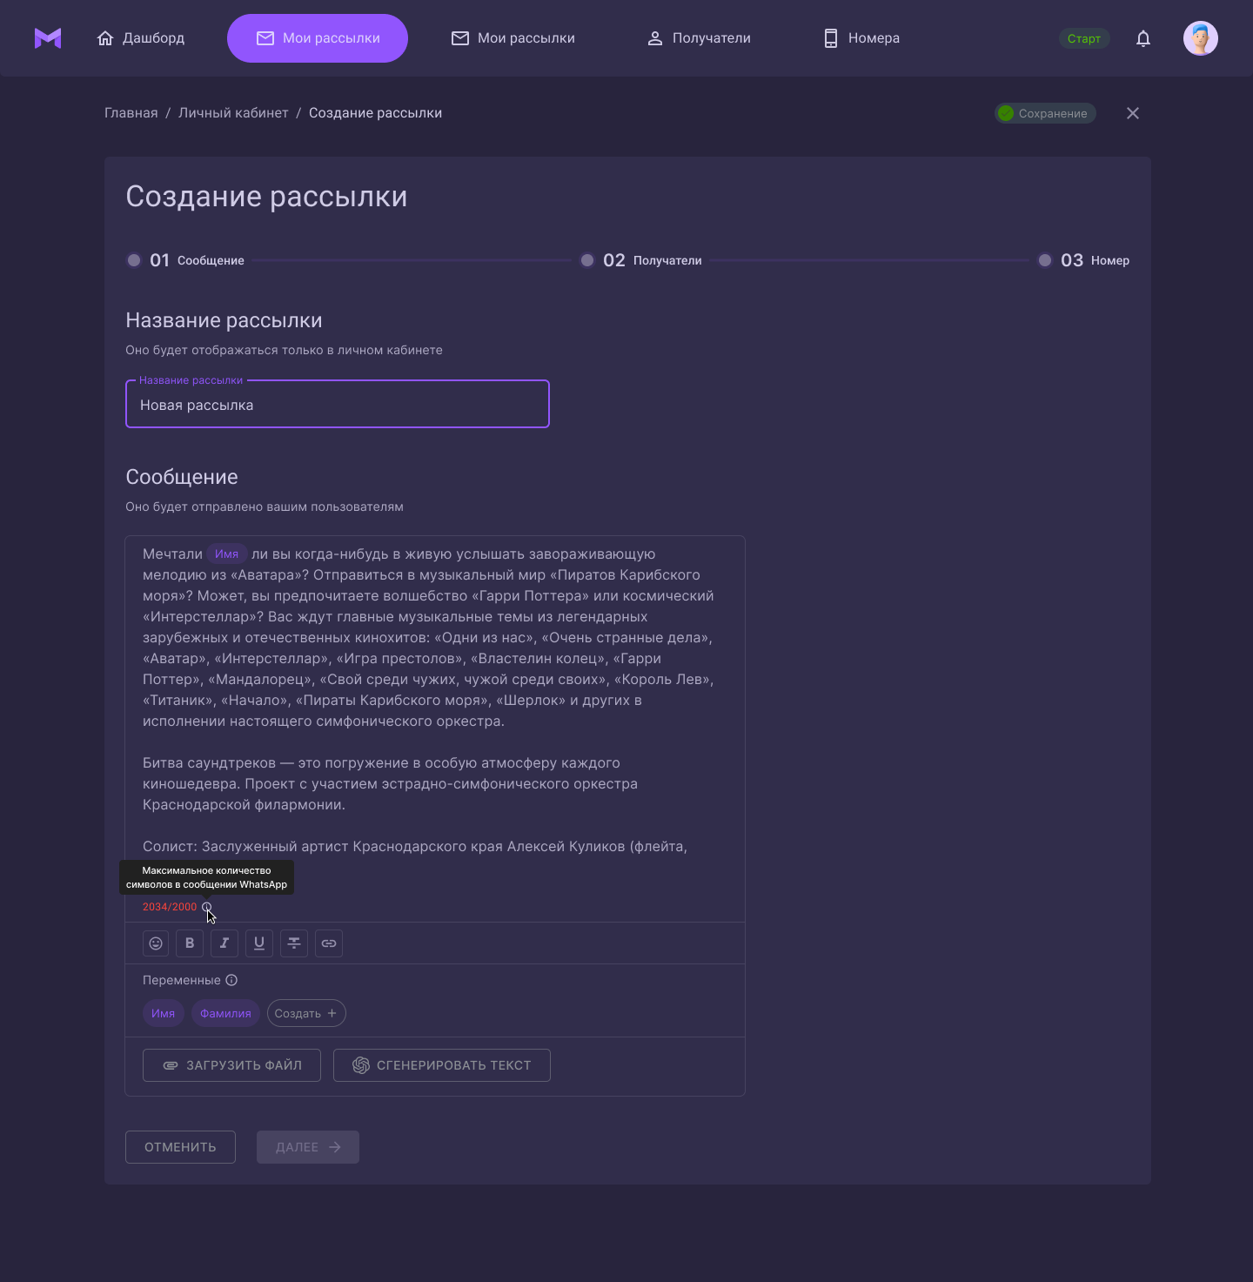Insert a hyperlink into message
The width and height of the screenshot is (1253, 1282).
coord(329,943)
